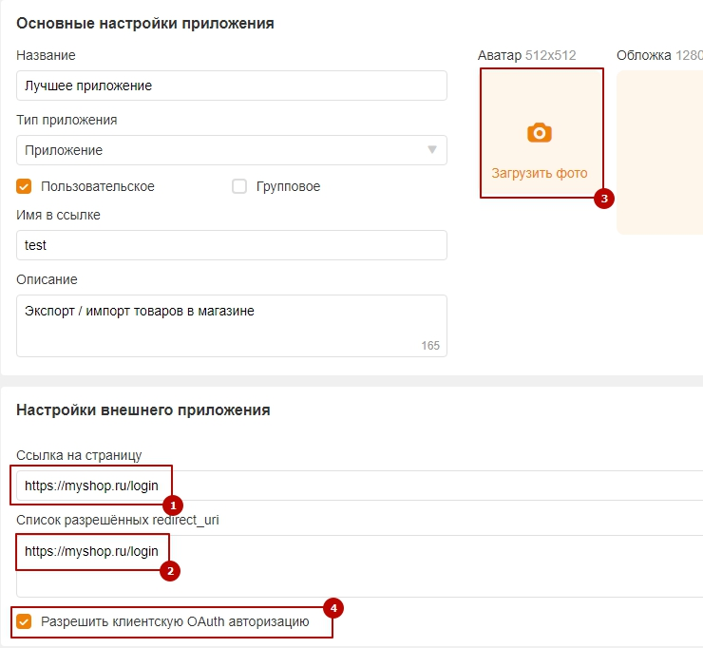Click the 'Название' field with 'Лучшее приложение'

[x=231, y=86]
